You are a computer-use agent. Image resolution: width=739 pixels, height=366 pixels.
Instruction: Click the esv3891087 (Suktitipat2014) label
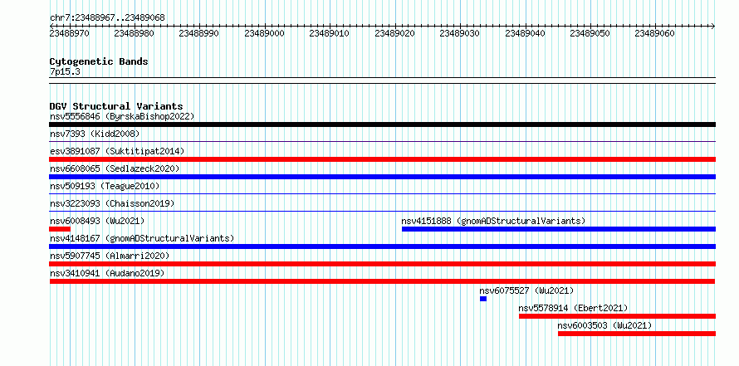[x=117, y=151]
